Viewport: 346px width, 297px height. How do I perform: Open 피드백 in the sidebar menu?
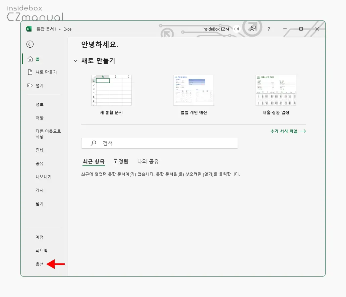point(42,251)
